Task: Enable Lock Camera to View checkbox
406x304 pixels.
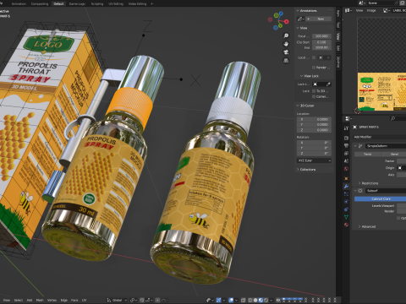Action: click(x=314, y=96)
